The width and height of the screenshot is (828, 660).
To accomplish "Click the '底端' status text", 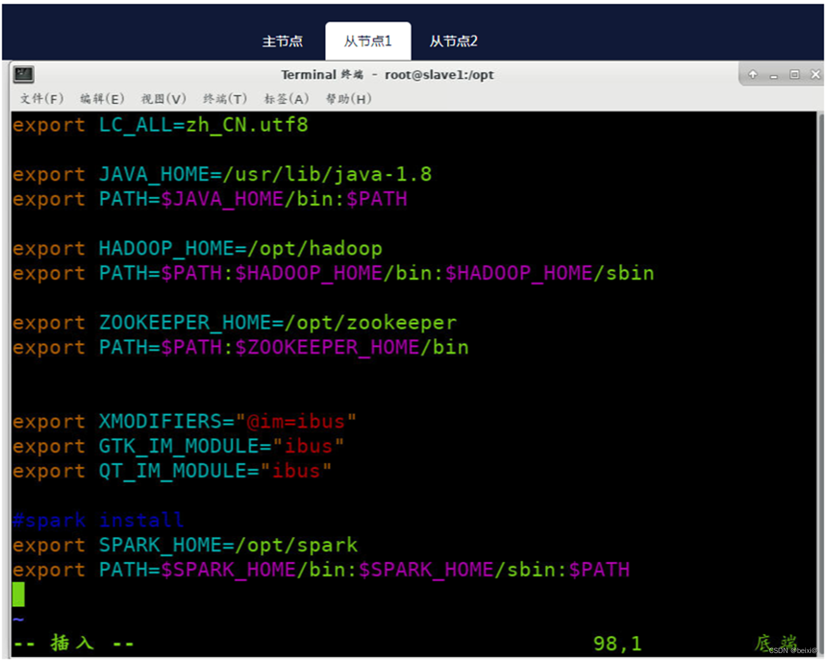I will (x=775, y=644).
